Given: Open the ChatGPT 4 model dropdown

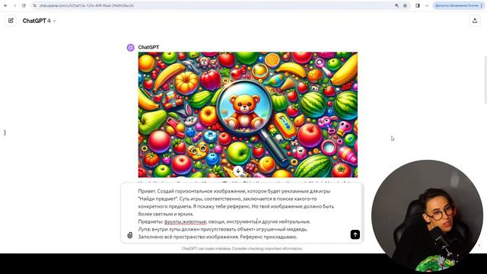Looking at the screenshot, I should pos(39,21).
